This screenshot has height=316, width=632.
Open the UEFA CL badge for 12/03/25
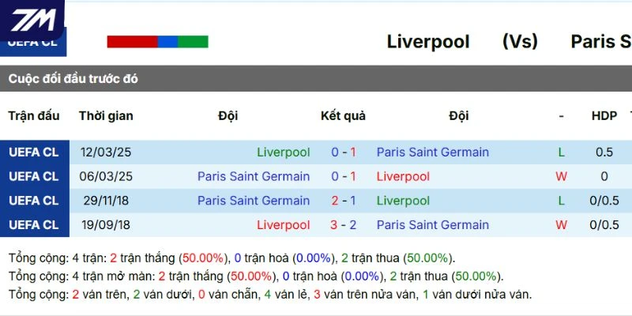(34, 152)
